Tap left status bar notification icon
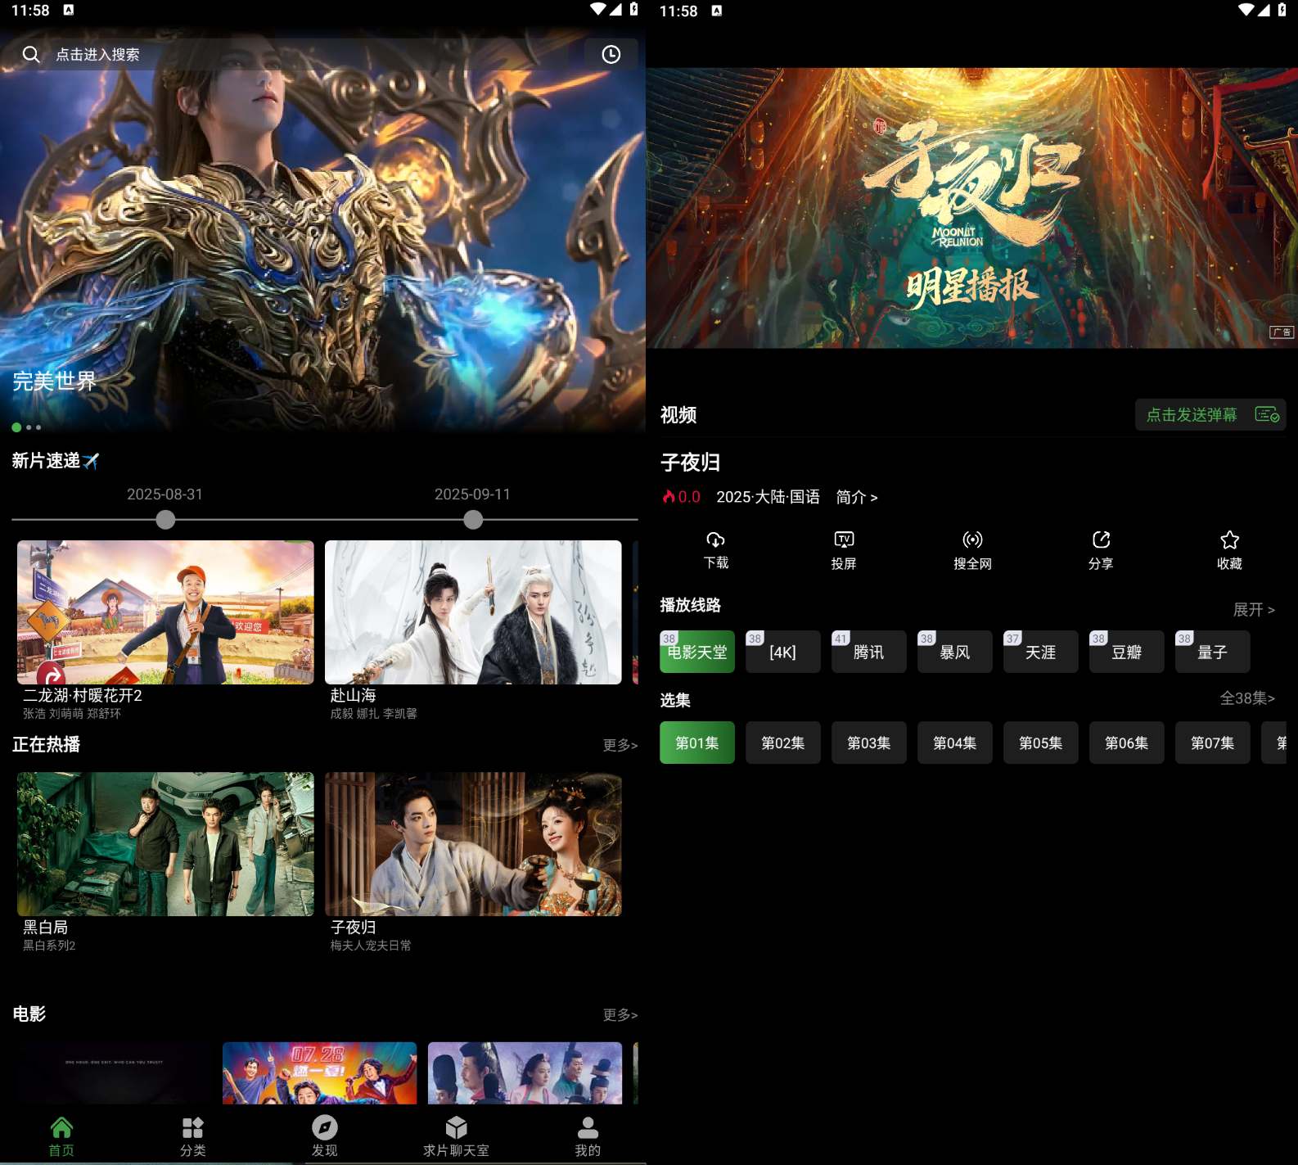Viewport: 1298px width, 1165px height. coord(69,10)
